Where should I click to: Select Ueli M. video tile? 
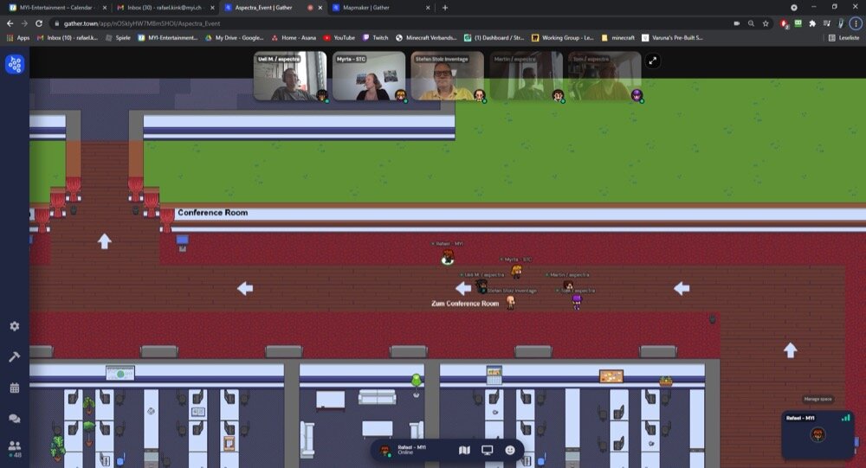(290, 76)
